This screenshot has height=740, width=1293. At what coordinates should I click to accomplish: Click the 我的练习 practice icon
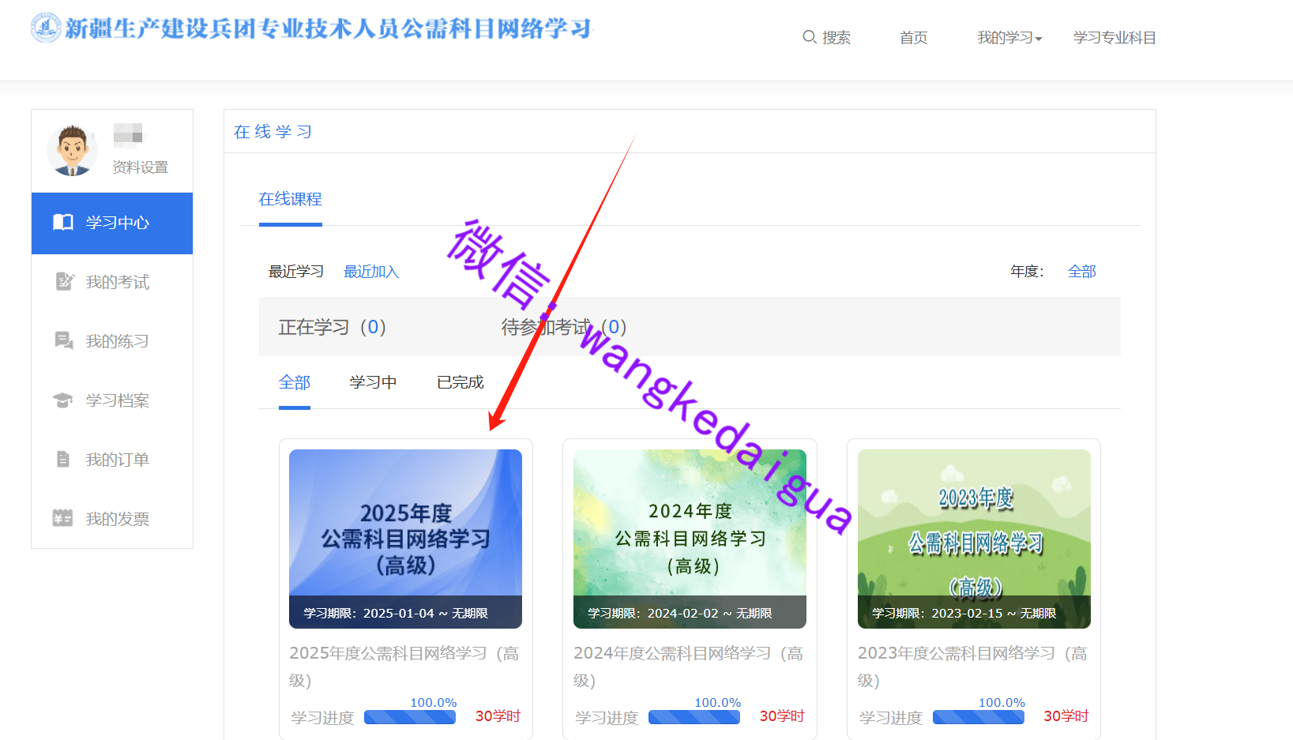(x=64, y=341)
